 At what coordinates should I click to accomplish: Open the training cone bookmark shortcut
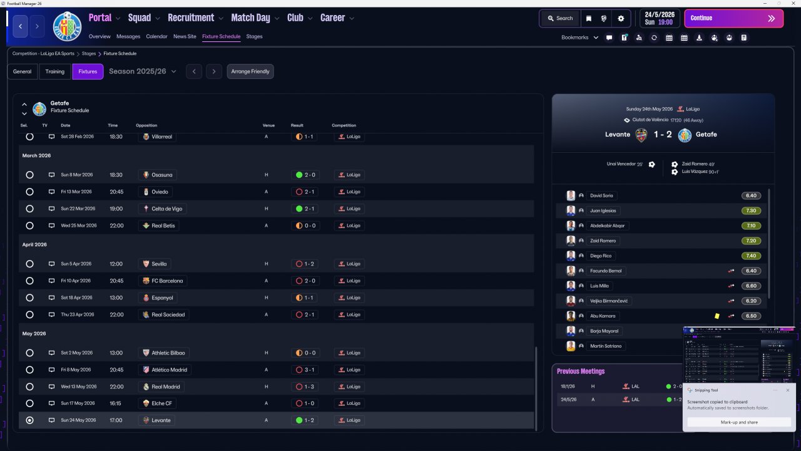coord(699,38)
